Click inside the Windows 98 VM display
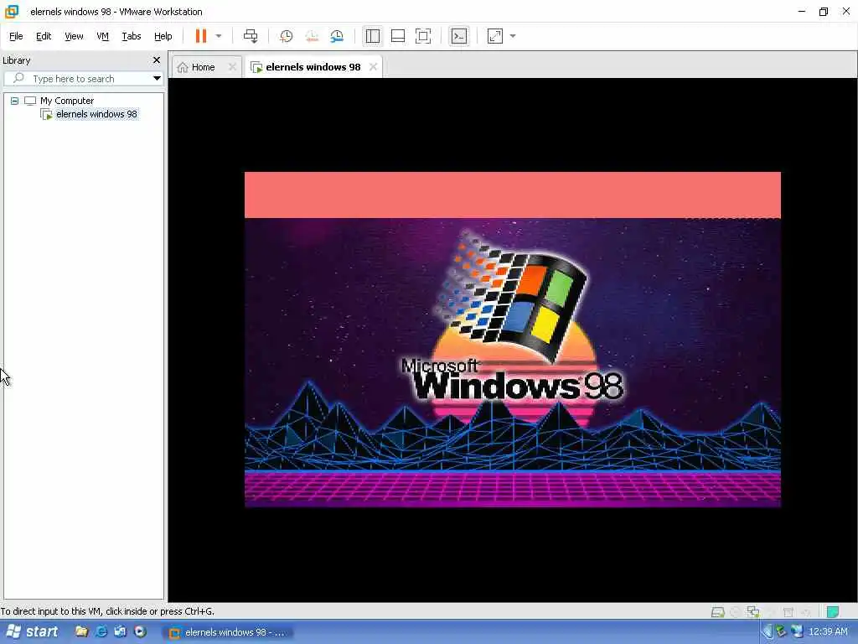Image resolution: width=858 pixels, height=644 pixels. [x=512, y=340]
